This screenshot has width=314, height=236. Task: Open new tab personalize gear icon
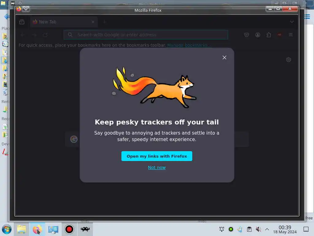tap(289, 60)
